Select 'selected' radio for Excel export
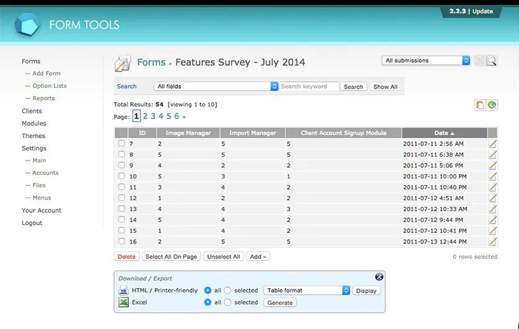 (228, 302)
